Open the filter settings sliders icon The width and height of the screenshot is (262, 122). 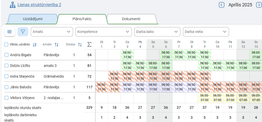click(10, 31)
